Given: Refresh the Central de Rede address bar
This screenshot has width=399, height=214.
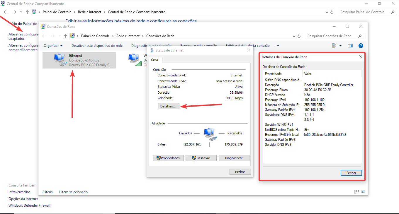Looking at the screenshot, I should click(332, 12).
